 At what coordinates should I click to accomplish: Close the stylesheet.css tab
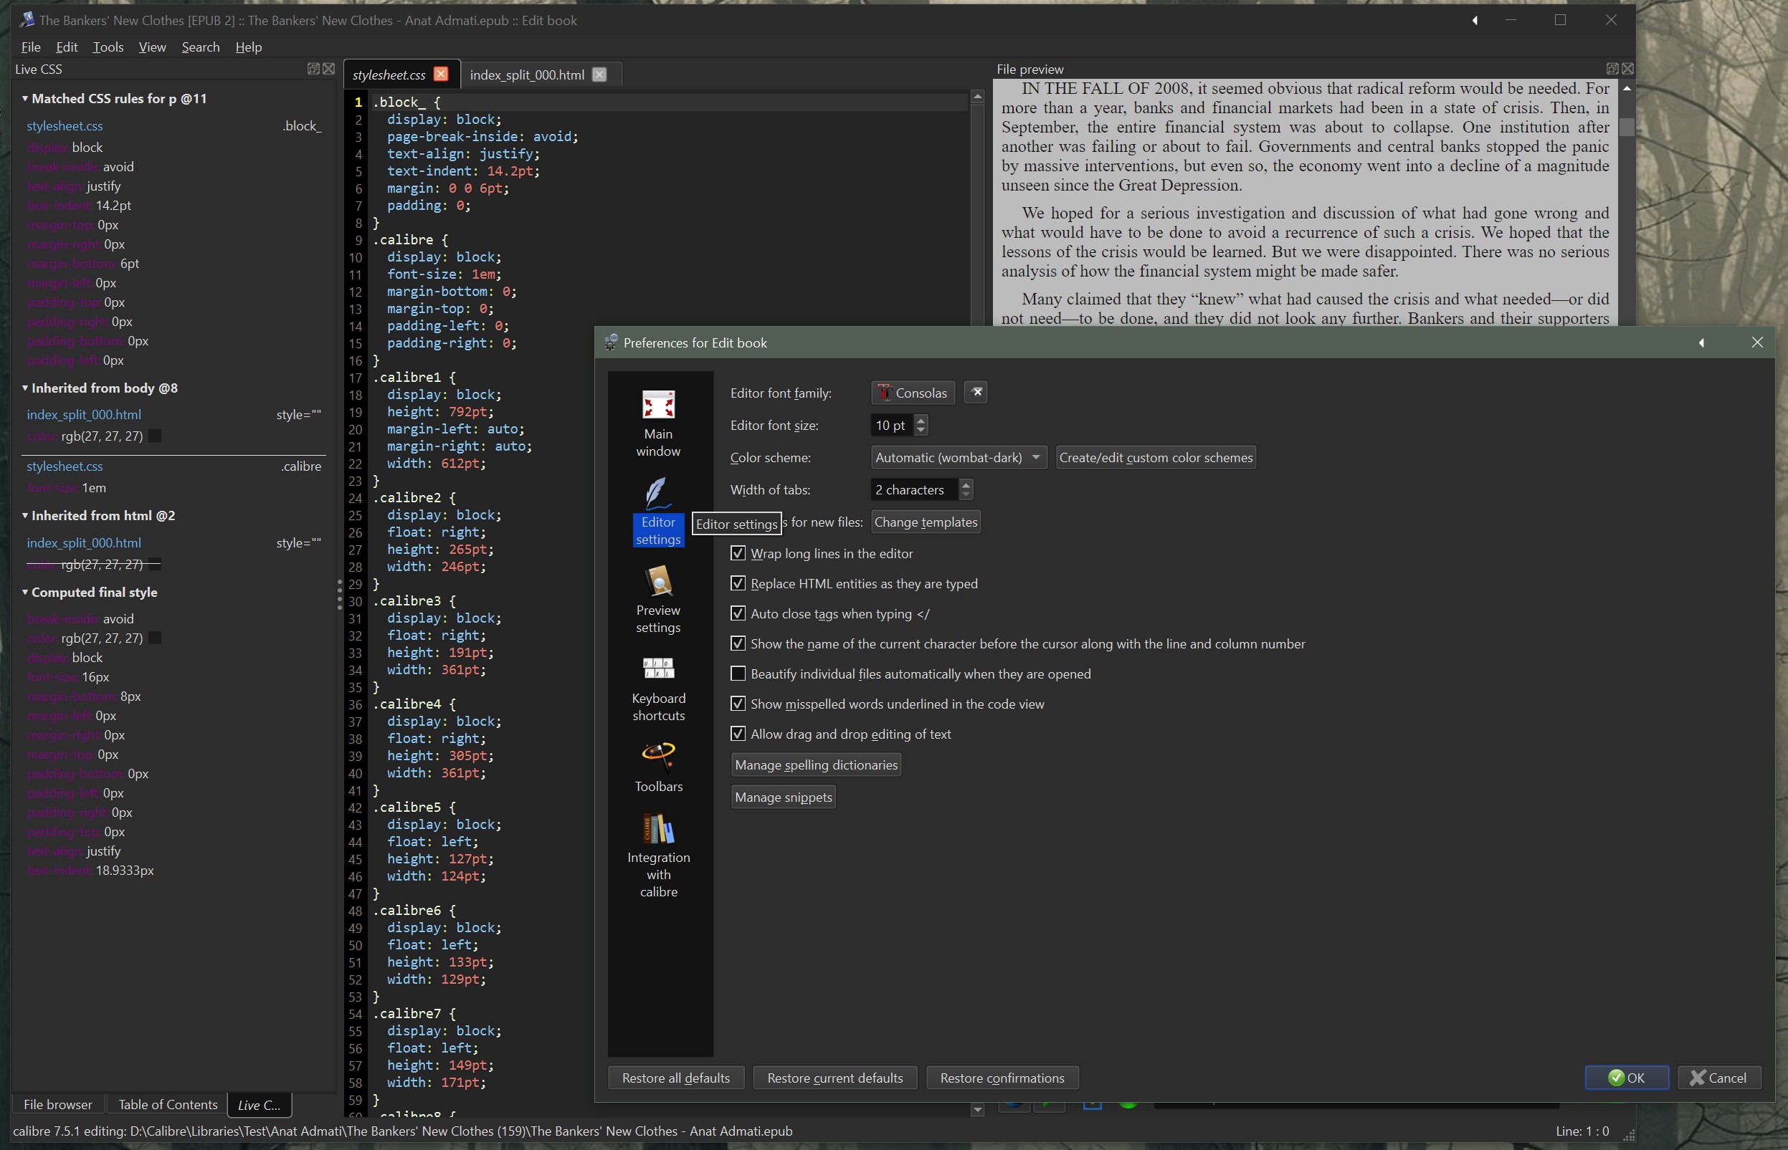(x=441, y=74)
